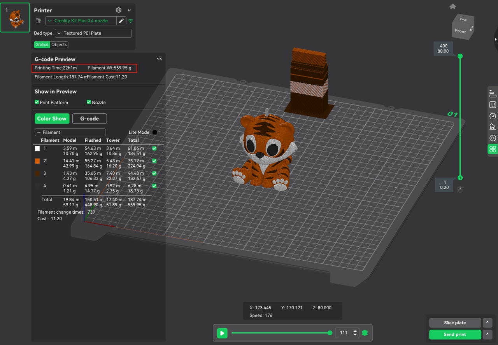Viewport: 498px width, 345px height.
Task: Decrease move number with down stepper arrow
Action: 355,335
